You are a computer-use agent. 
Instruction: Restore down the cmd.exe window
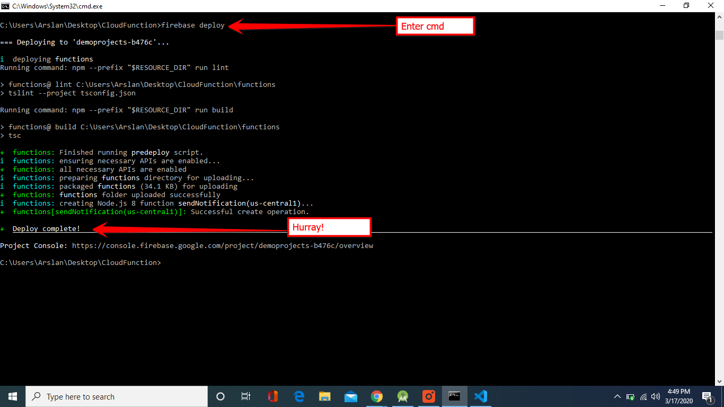(687, 6)
